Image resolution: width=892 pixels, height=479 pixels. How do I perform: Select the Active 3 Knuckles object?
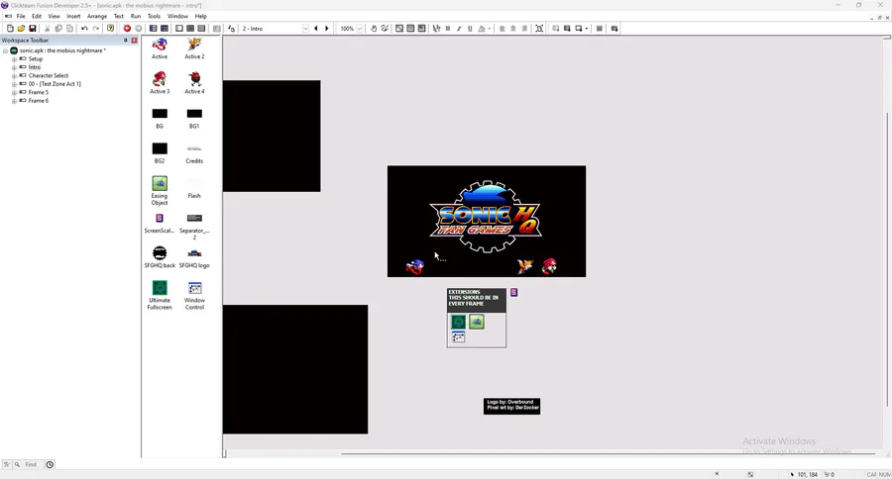(x=160, y=79)
